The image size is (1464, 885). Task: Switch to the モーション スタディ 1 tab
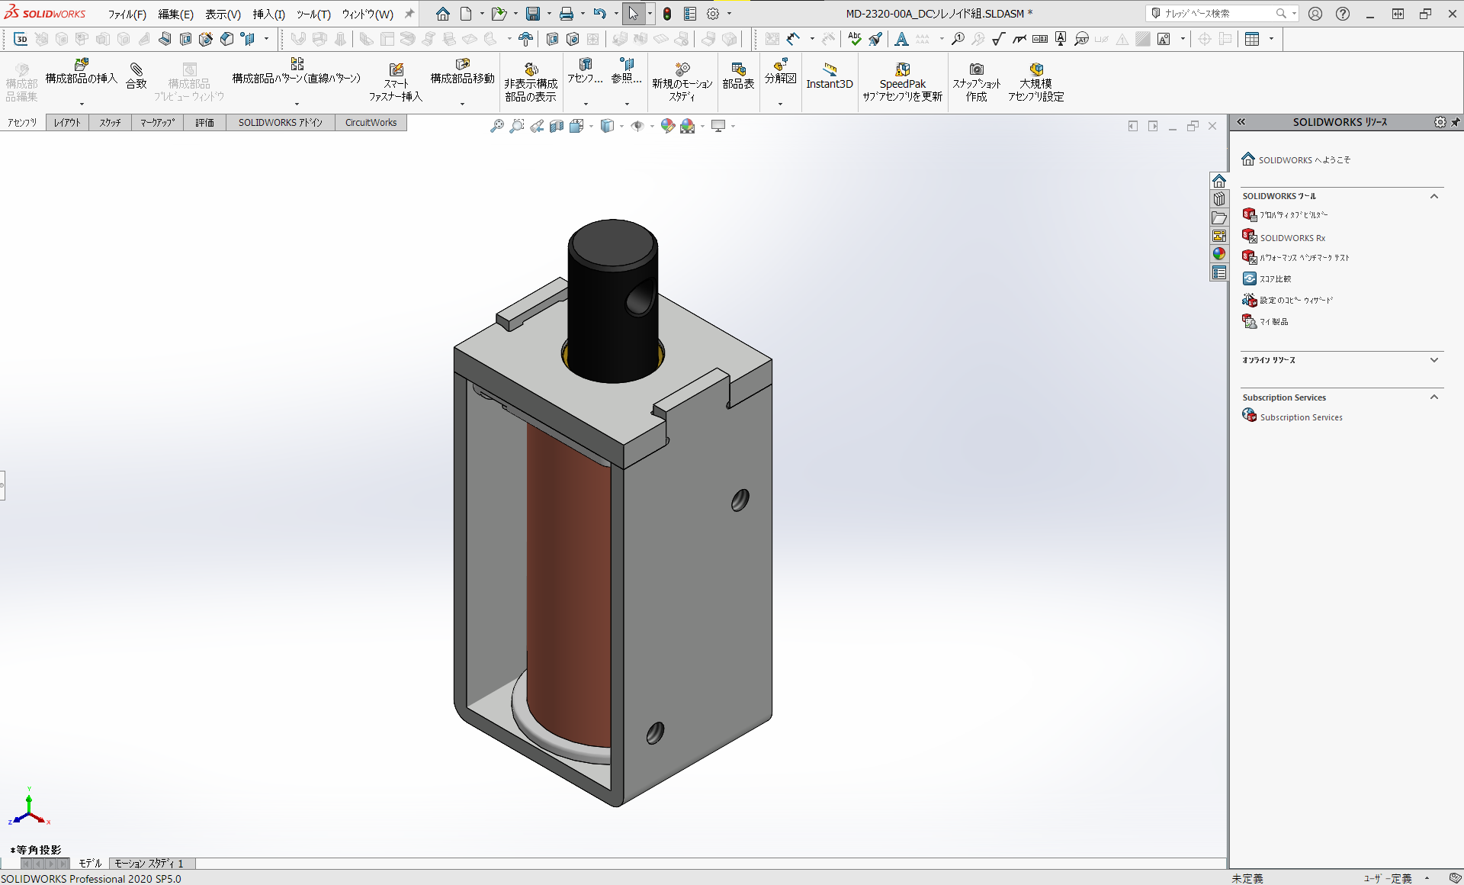(149, 863)
